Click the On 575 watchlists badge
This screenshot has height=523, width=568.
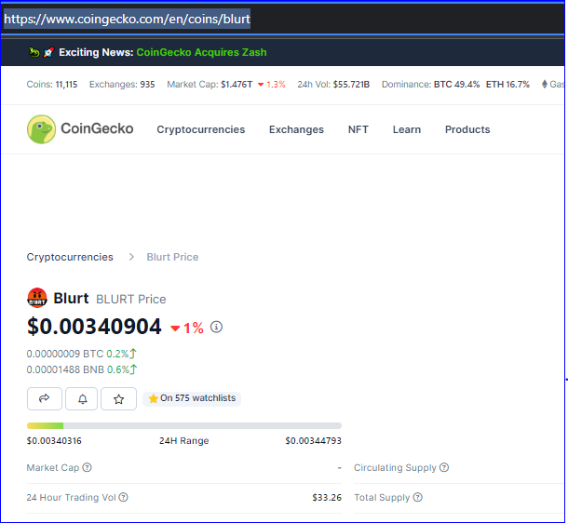coord(192,398)
